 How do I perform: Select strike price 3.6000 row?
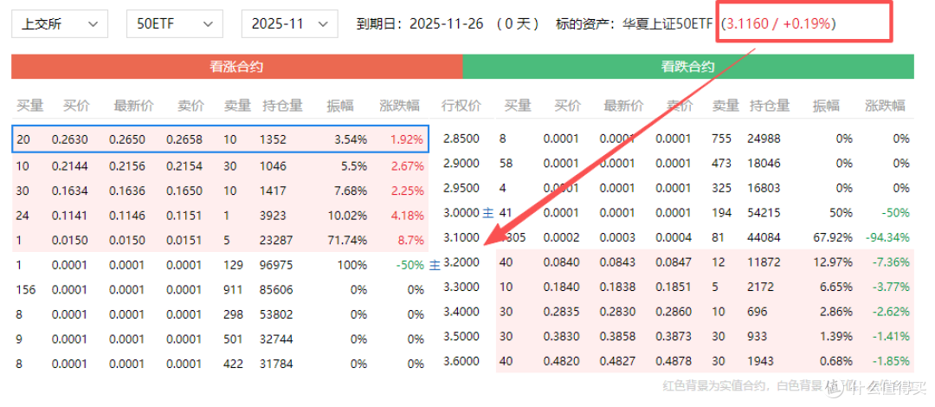[461, 361]
